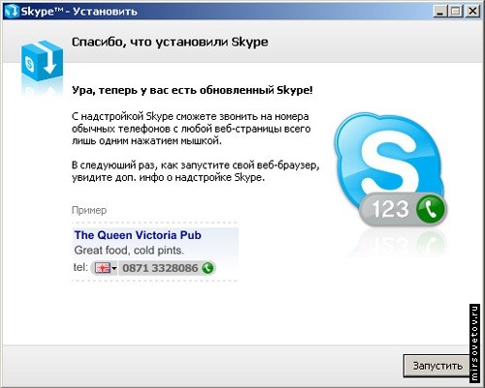The image size is (485, 388).
Task: Click The Queen Victoria Pub heading
Action: tap(138, 235)
